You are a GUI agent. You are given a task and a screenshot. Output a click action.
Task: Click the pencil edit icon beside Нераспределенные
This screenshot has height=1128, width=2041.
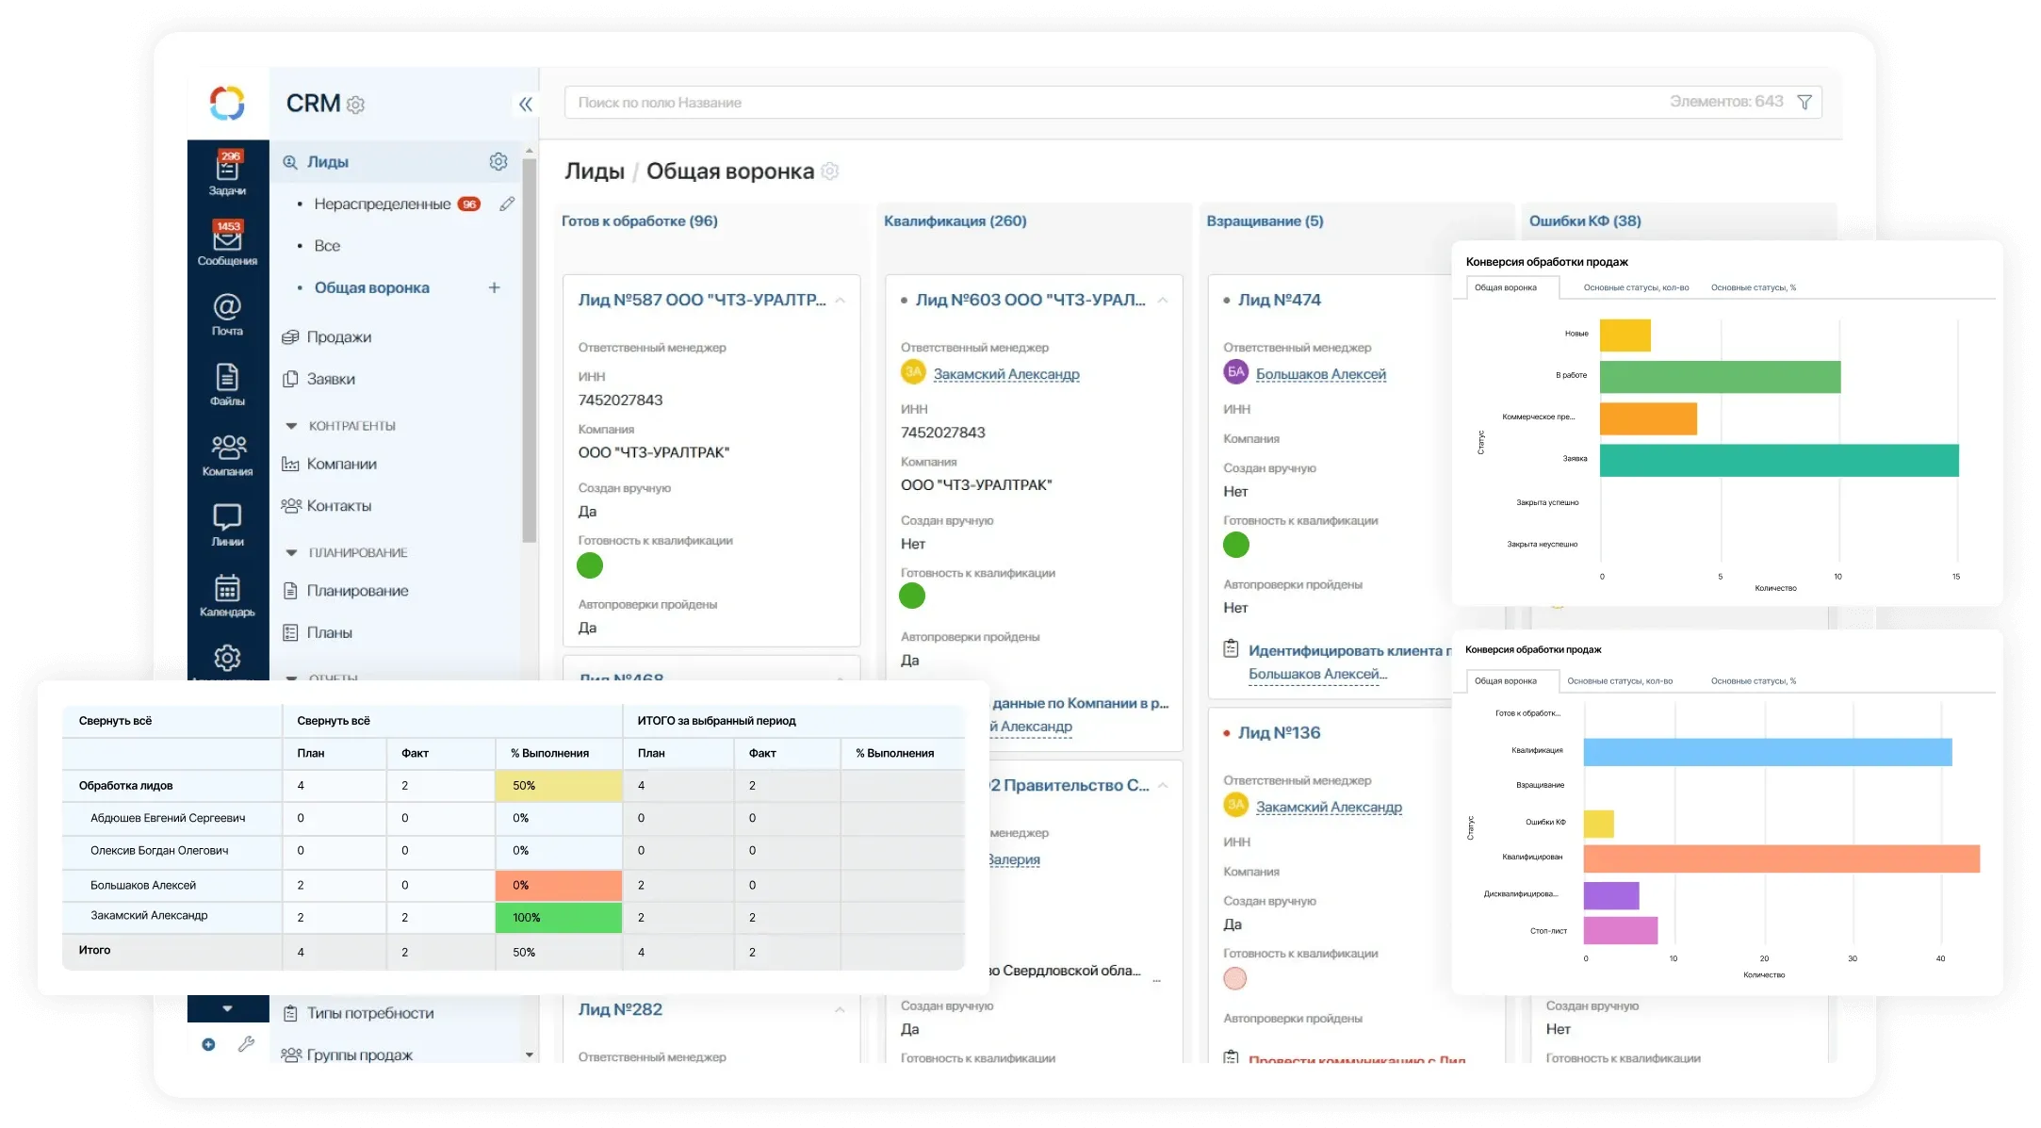pos(507,204)
